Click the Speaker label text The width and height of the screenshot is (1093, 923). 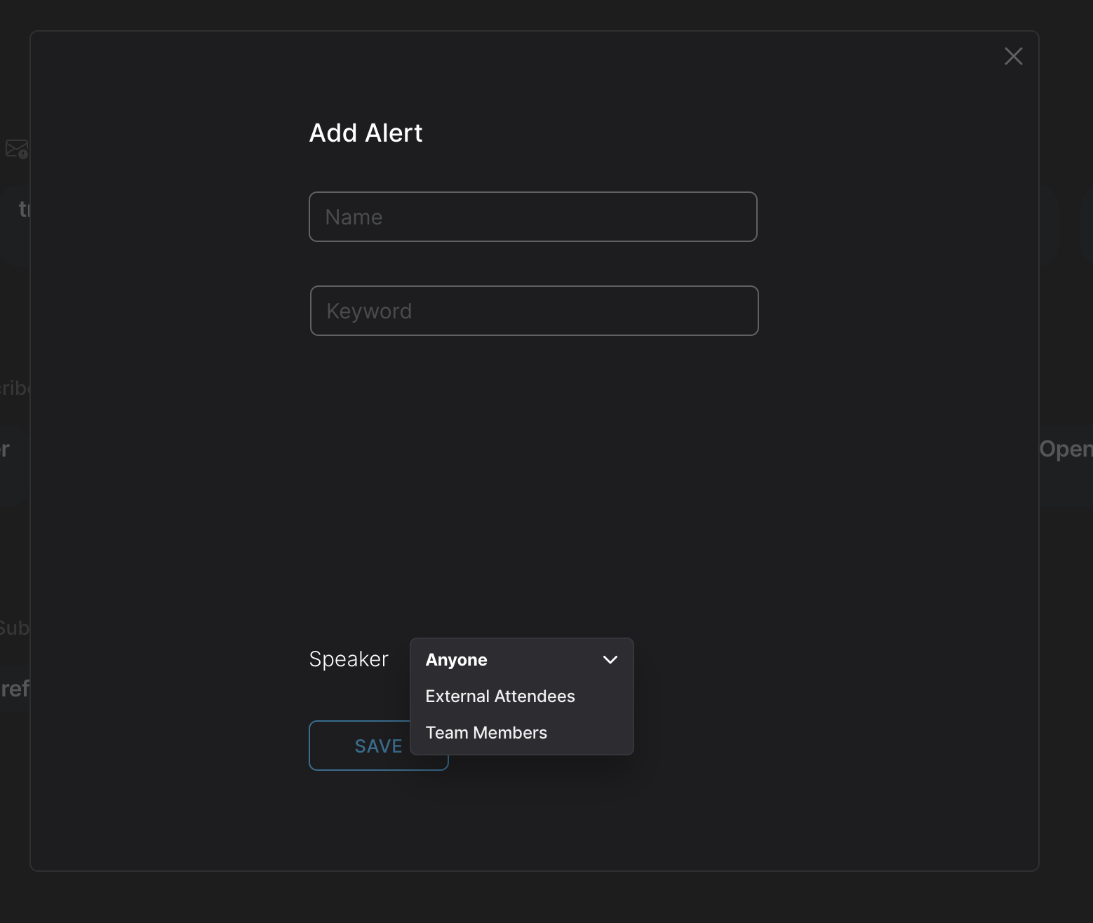[x=349, y=659]
